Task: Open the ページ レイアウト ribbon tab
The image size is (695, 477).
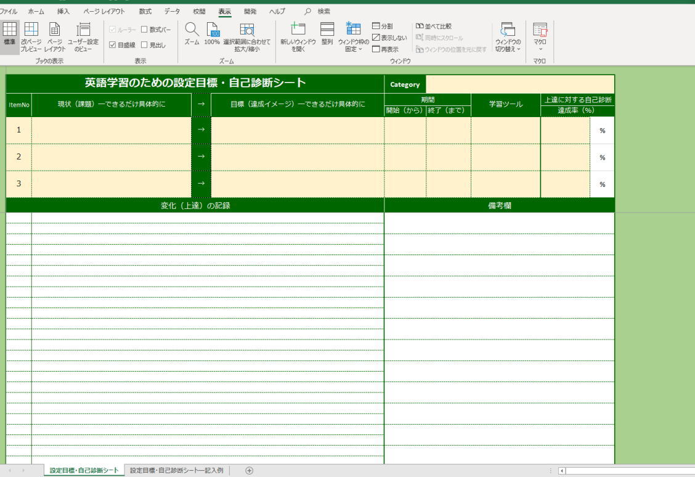Action: (104, 11)
